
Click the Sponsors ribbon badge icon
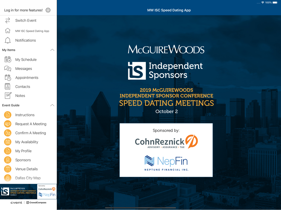pos(8,160)
